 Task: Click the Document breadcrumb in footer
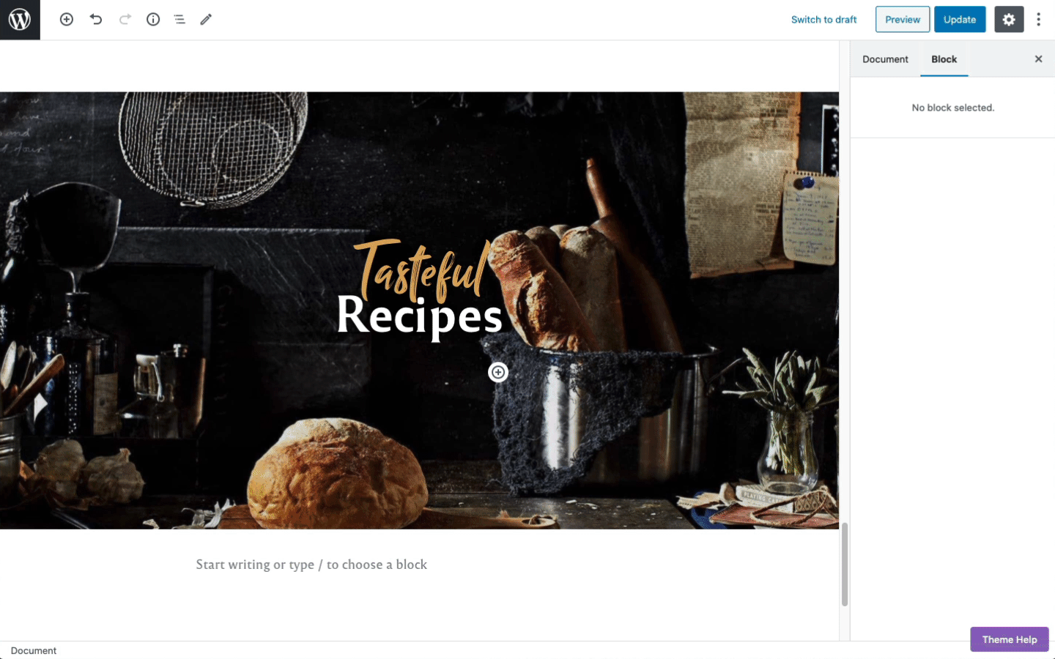[34, 650]
